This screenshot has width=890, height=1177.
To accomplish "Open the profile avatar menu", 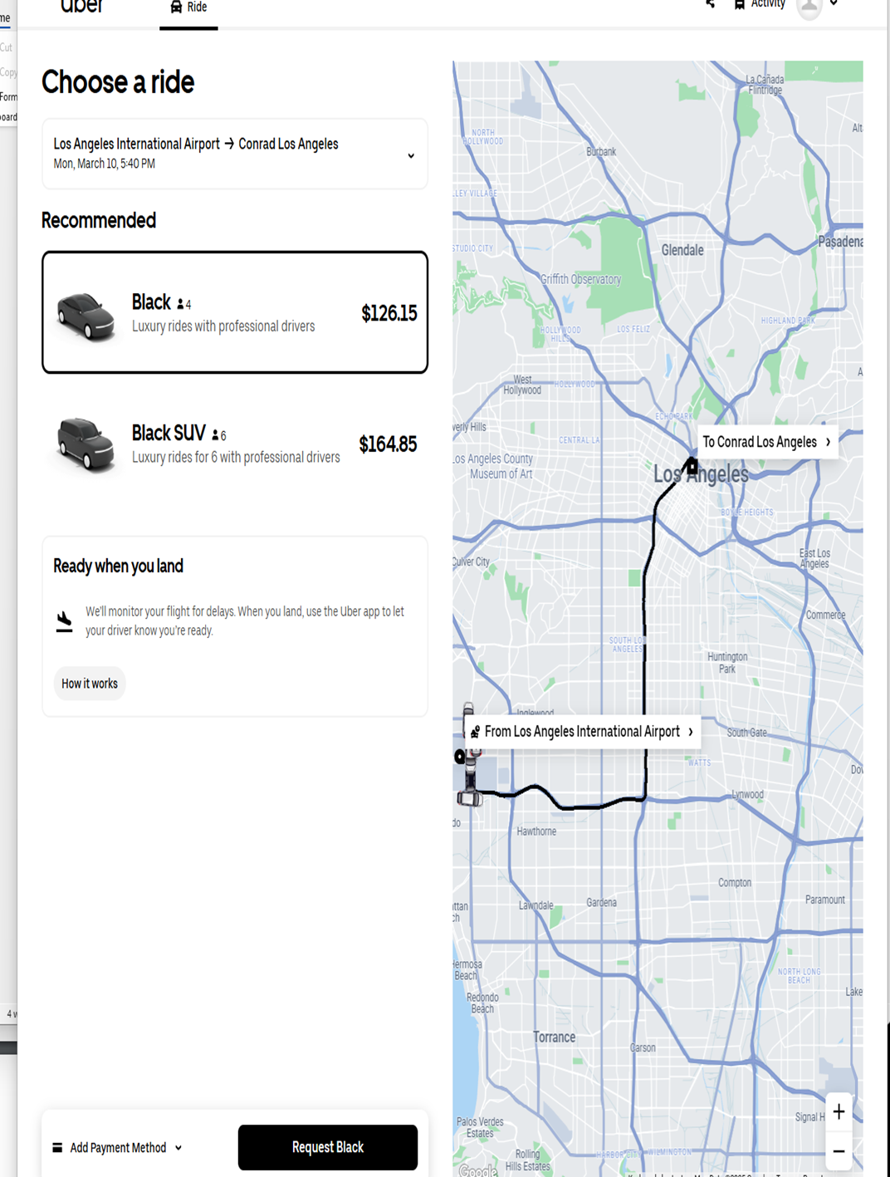I will (809, 7).
